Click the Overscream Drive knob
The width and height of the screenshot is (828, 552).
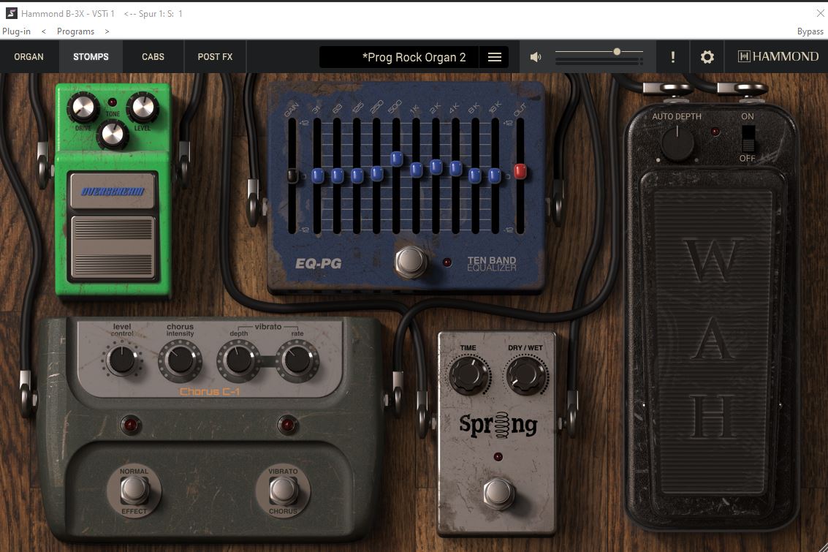83,108
